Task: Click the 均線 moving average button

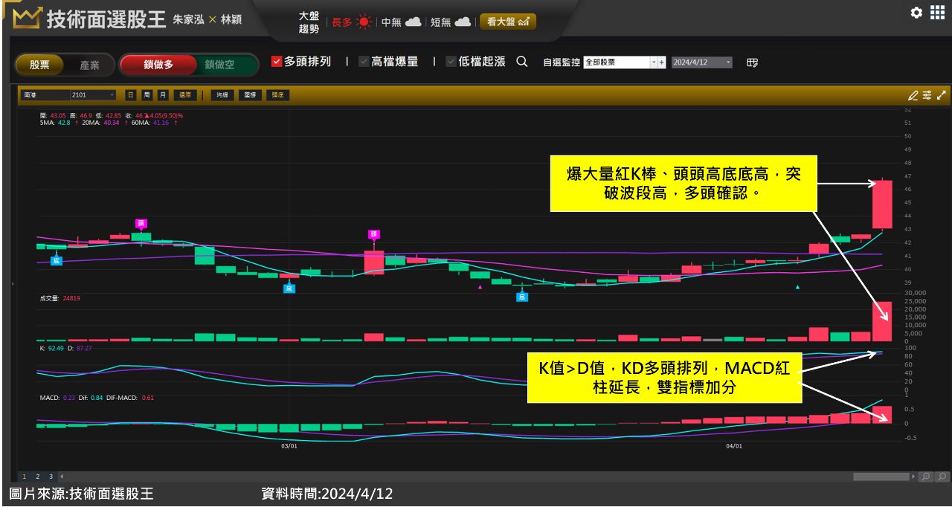Action: pos(222,95)
